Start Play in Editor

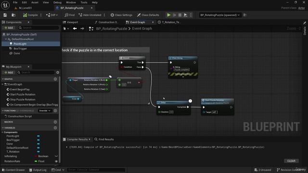point(169,15)
